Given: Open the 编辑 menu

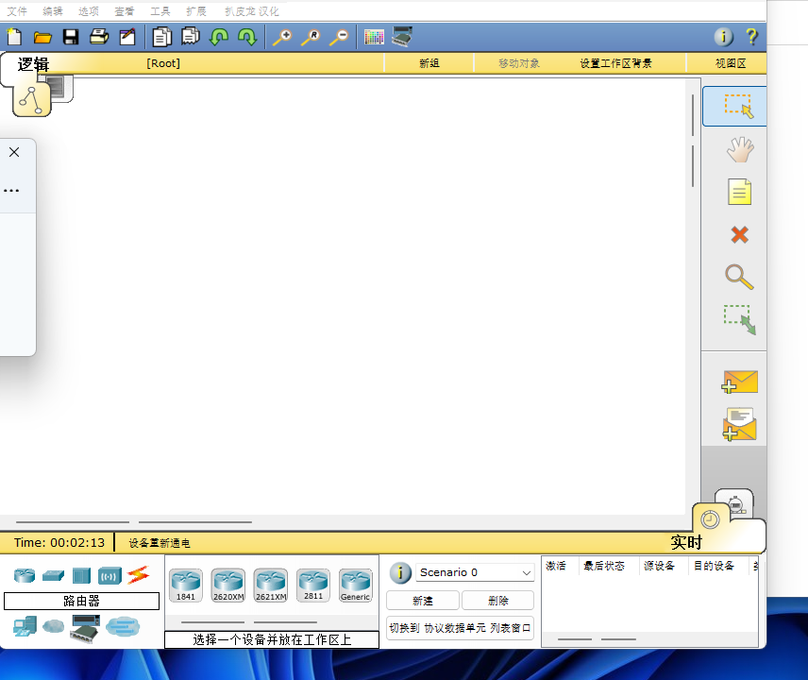Looking at the screenshot, I should pos(53,11).
